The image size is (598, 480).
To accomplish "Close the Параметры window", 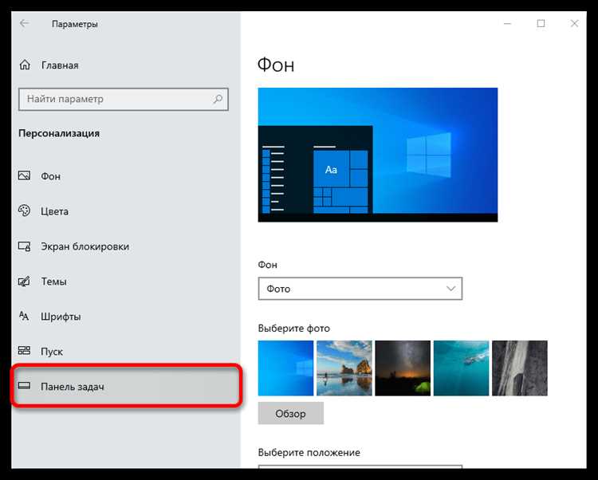I will pyautogui.click(x=574, y=24).
